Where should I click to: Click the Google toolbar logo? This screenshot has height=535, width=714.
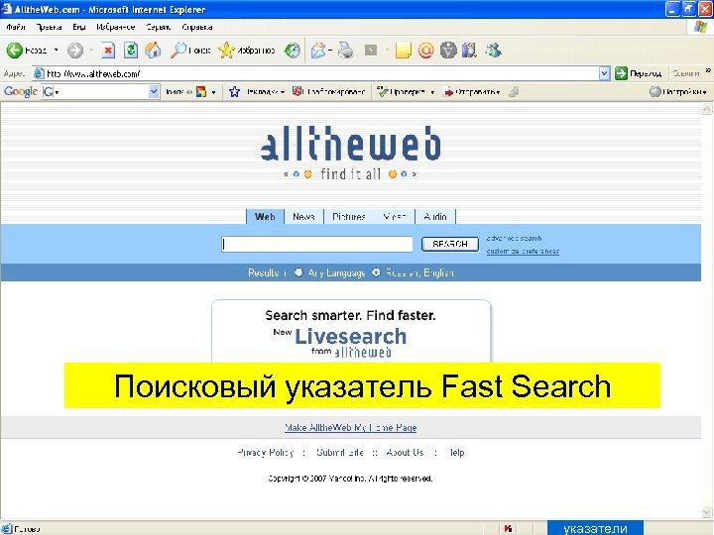click(x=21, y=91)
